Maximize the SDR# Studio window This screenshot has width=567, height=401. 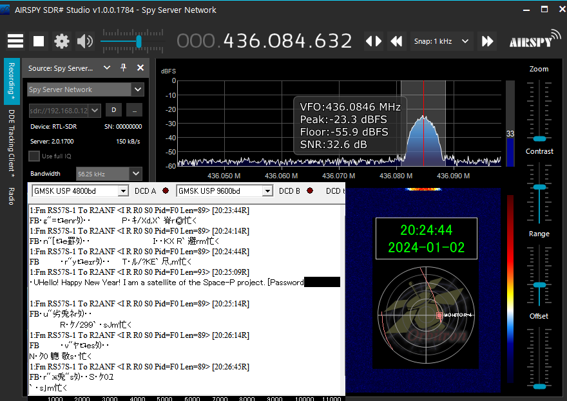pyautogui.click(x=544, y=10)
